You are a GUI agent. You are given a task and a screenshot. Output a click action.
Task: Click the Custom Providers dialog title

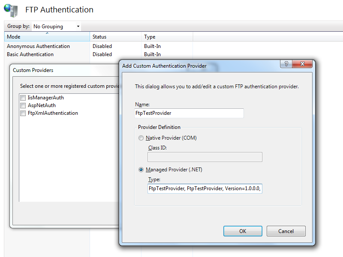(33, 70)
